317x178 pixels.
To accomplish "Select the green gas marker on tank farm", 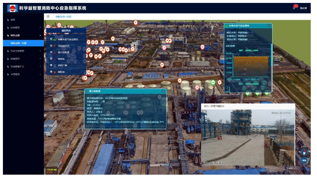I will 213,82.
